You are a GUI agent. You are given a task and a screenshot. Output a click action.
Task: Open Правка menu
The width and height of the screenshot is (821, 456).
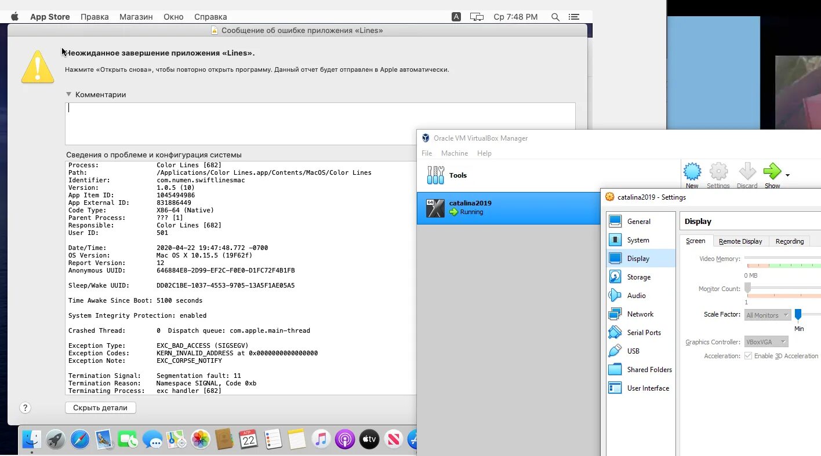95,17
